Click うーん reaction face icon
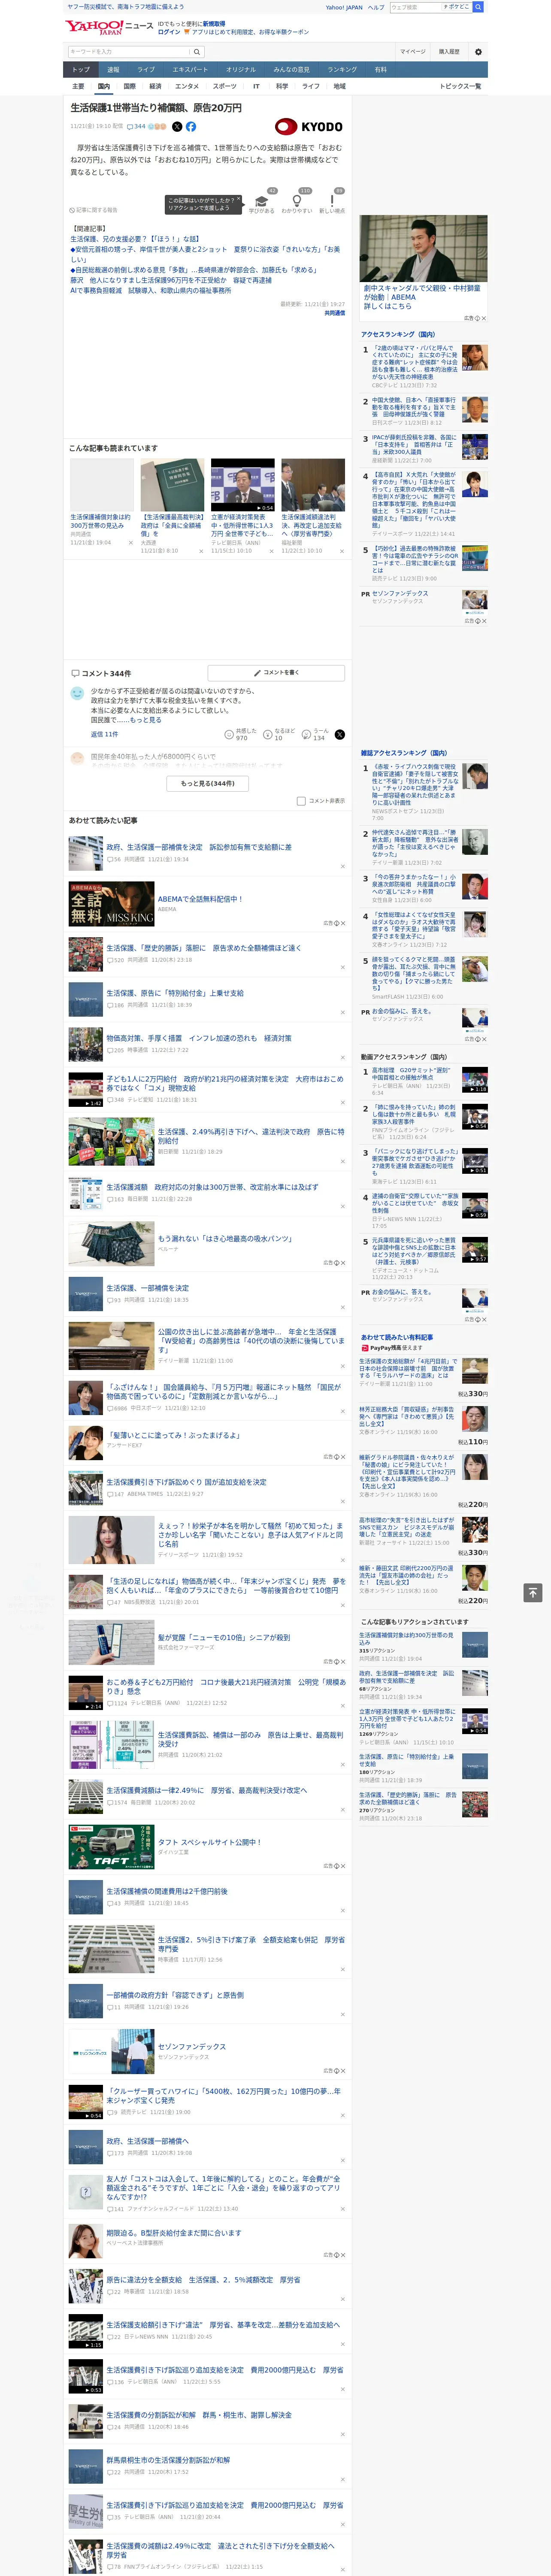 306,734
